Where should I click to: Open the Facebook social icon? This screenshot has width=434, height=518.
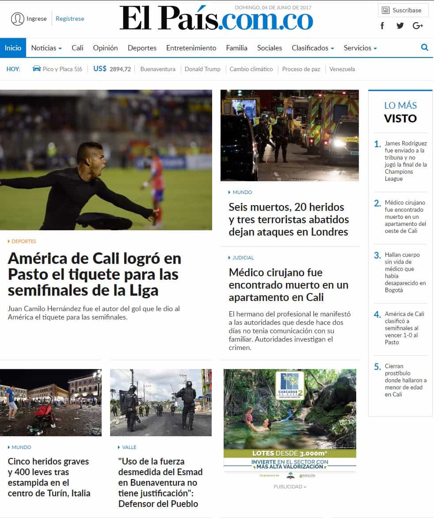382,26
